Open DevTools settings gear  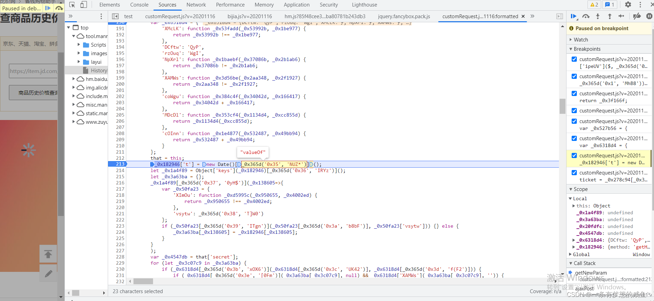coord(628,5)
